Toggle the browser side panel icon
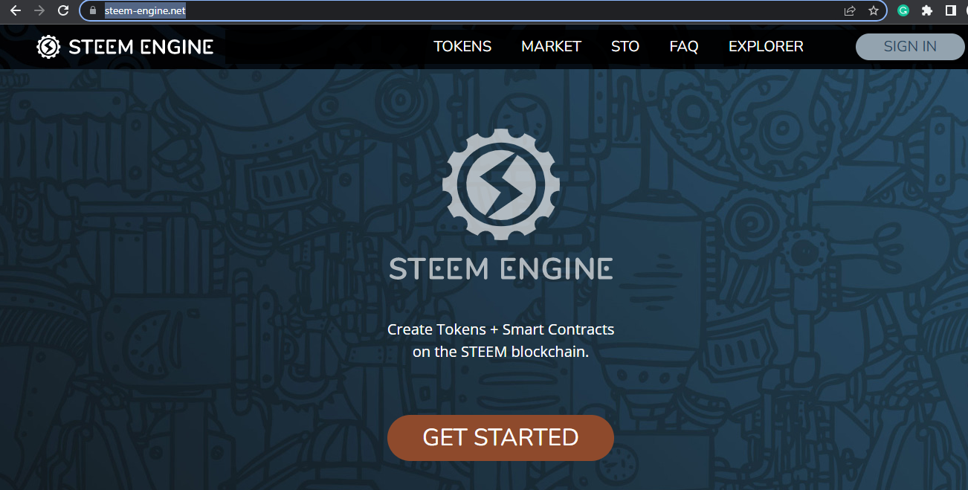968x490 pixels. tap(950, 10)
